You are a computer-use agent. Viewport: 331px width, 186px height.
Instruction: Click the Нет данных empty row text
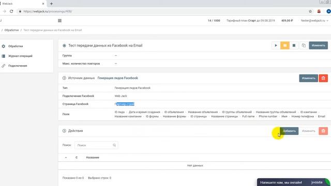[195, 165]
